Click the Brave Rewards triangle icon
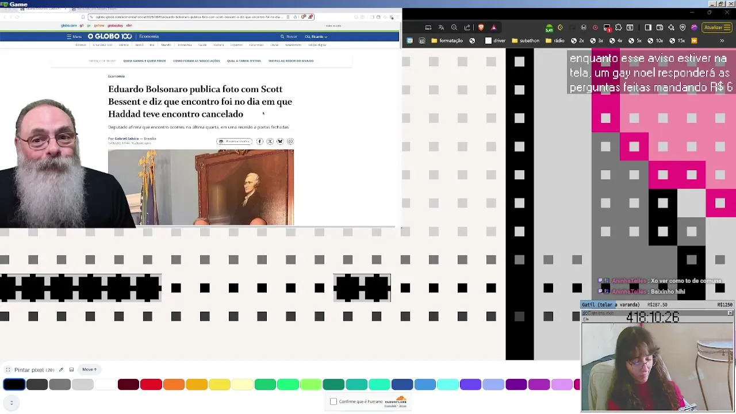The height and width of the screenshot is (414, 736). click(x=493, y=27)
